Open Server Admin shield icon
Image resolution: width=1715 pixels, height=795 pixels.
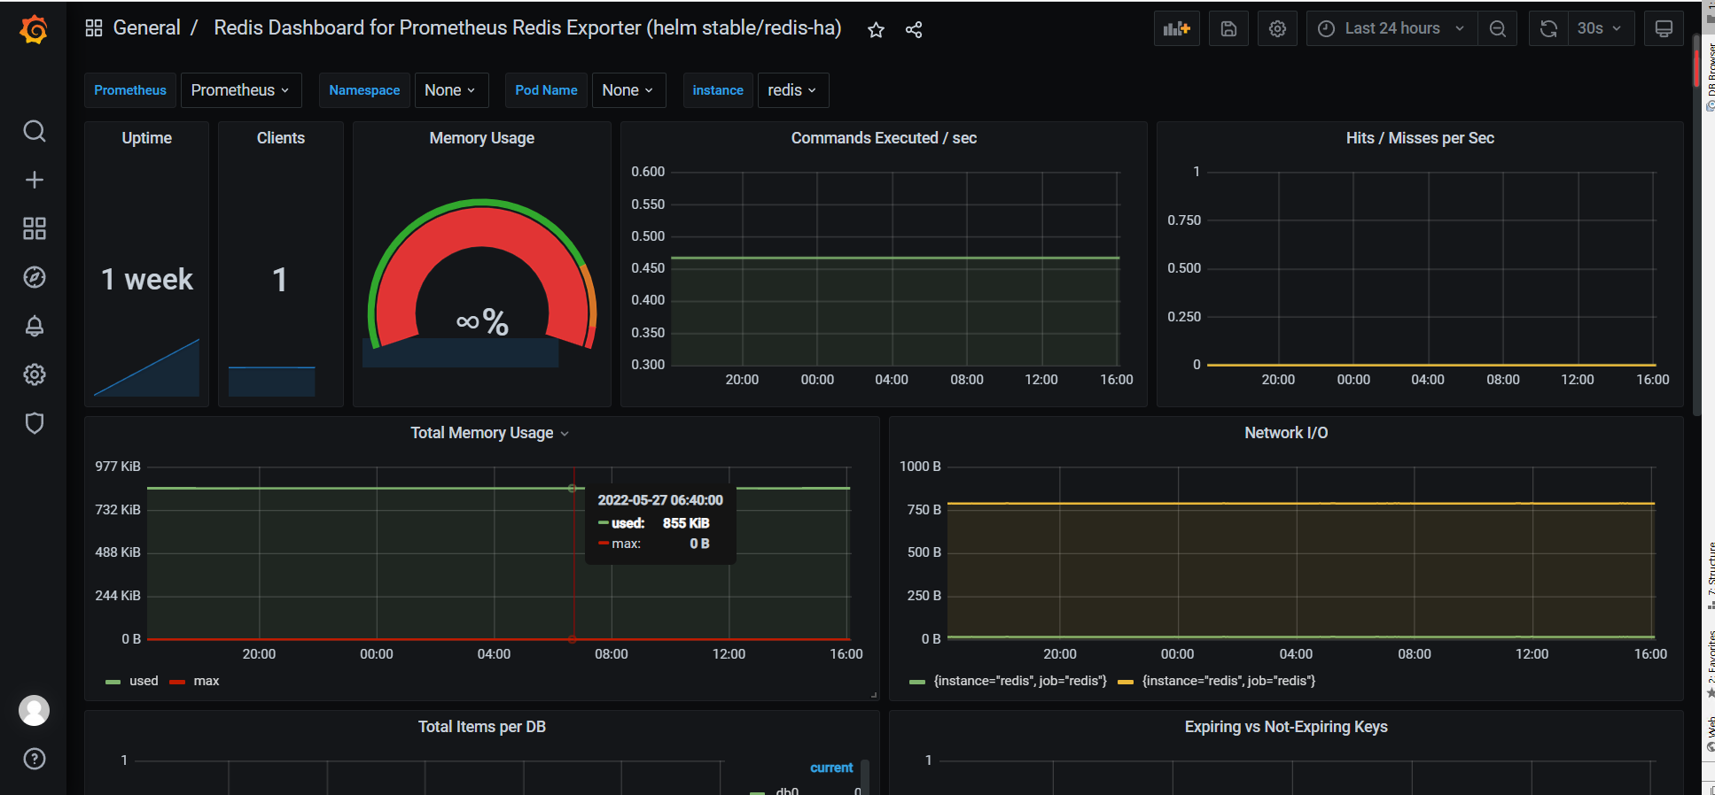34,423
